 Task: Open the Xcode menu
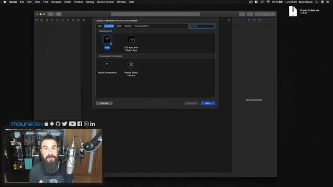pyautogui.click(x=13, y=2)
